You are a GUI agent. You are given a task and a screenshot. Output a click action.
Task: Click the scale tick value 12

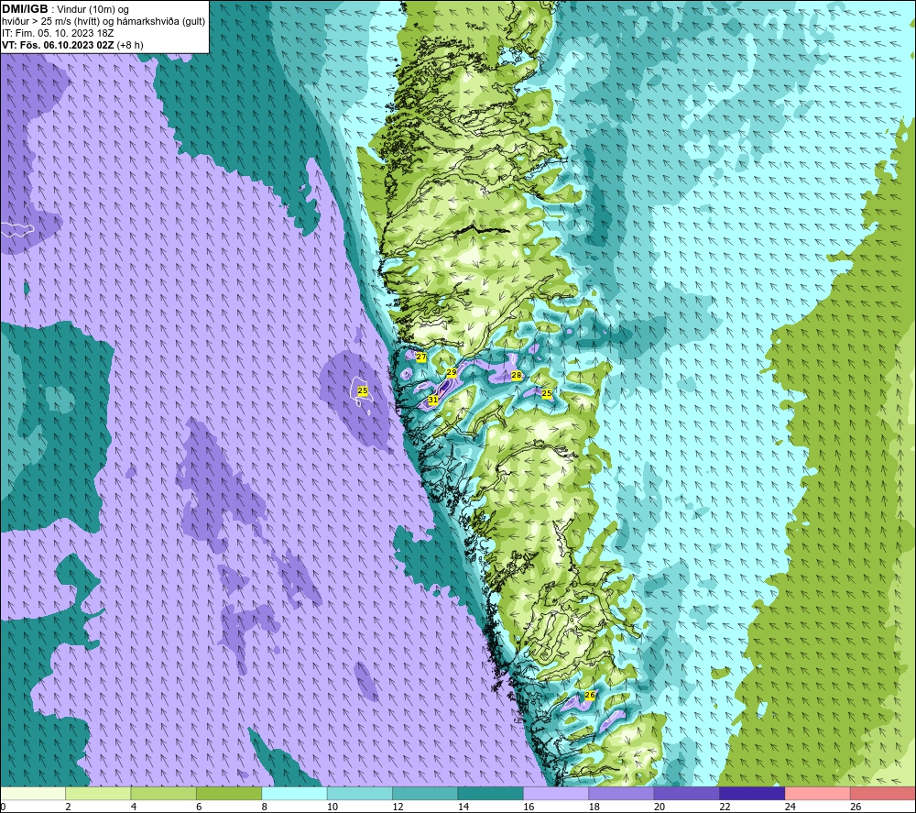[x=398, y=807]
